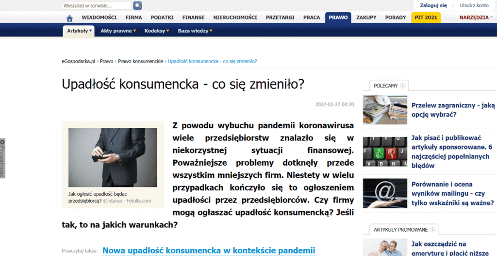The width and height of the screenshot is (497, 256).
Task: Expand the Akty prawne dropdown menu
Action: coord(118,31)
